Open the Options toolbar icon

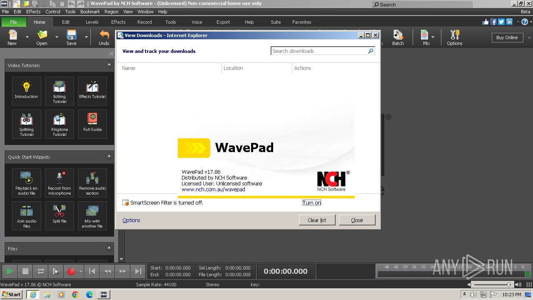pyautogui.click(x=454, y=37)
